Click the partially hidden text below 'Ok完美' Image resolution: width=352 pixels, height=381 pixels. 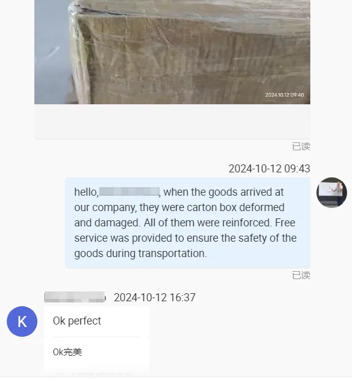pyautogui.click(x=94, y=374)
